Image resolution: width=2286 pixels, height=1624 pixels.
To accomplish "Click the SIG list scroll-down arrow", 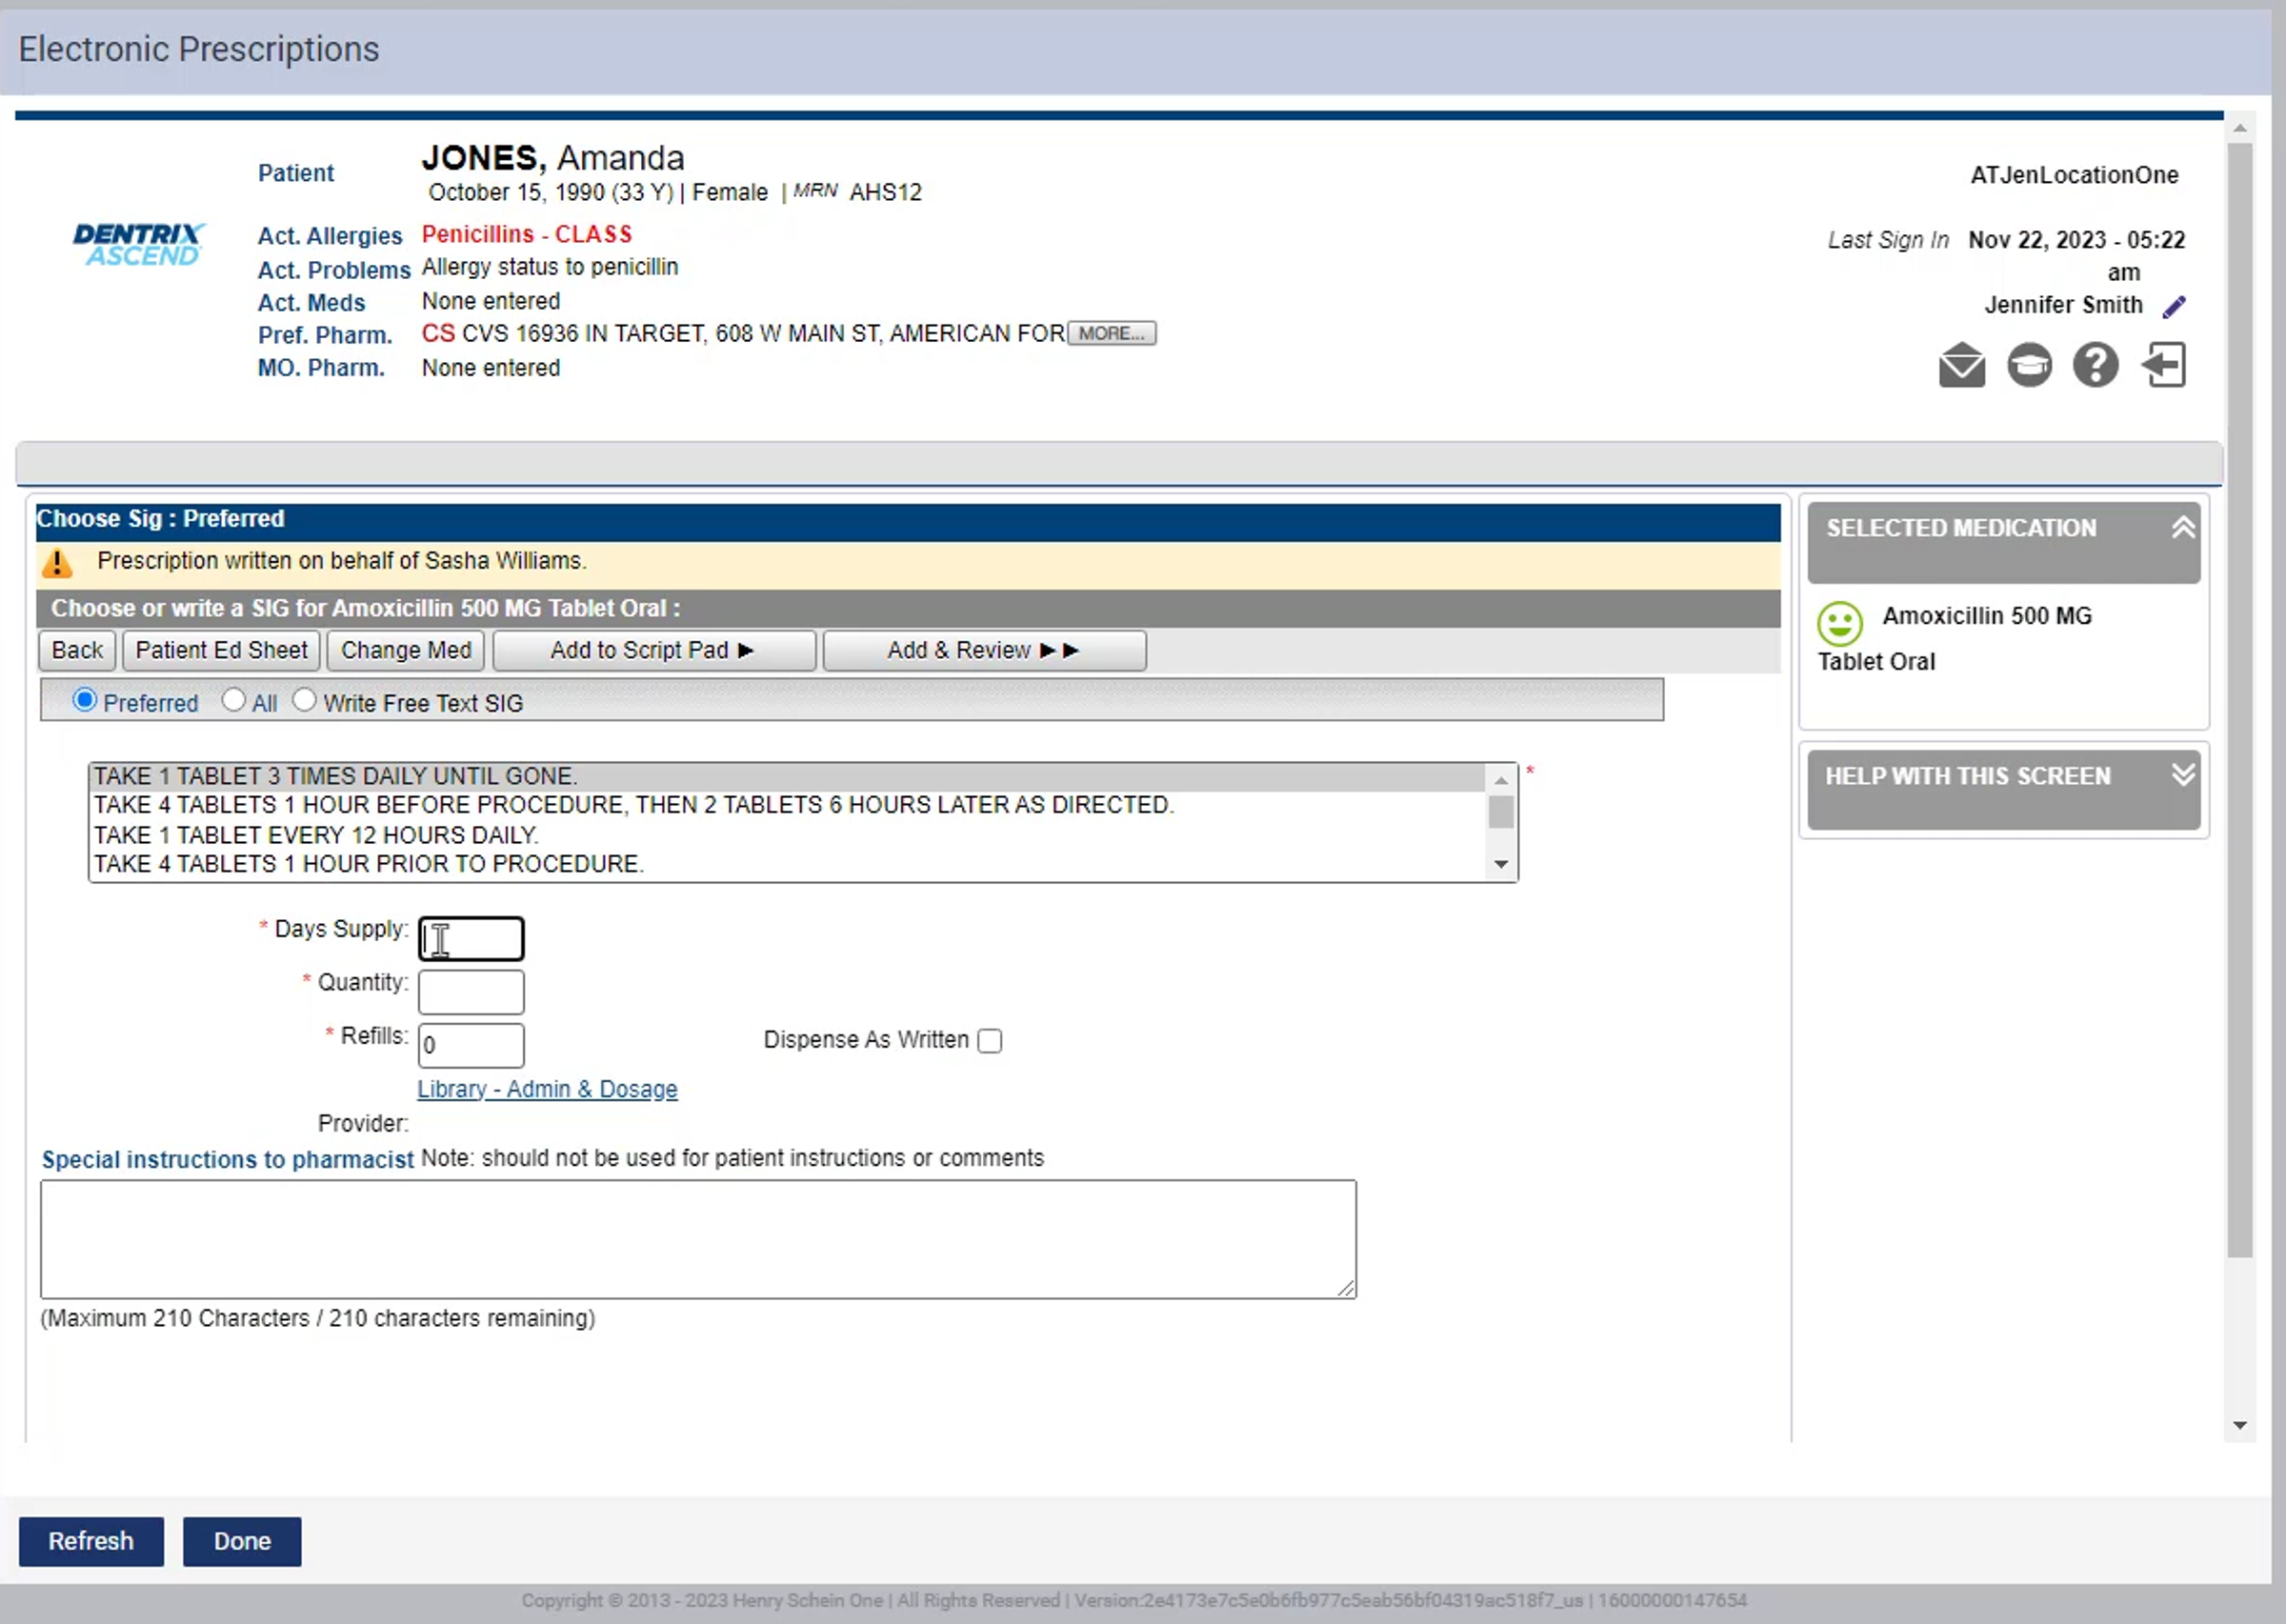I will click(1501, 864).
